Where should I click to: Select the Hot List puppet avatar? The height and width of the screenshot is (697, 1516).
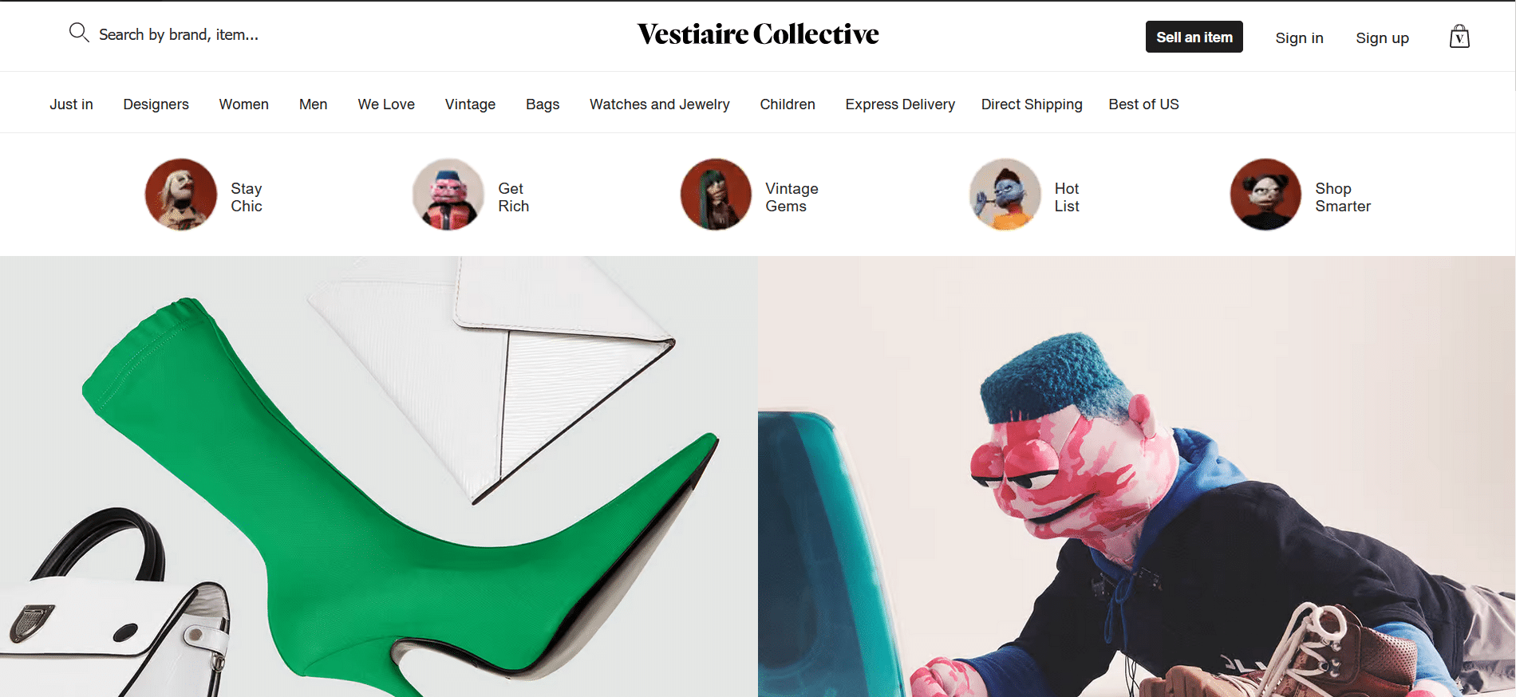click(1005, 195)
